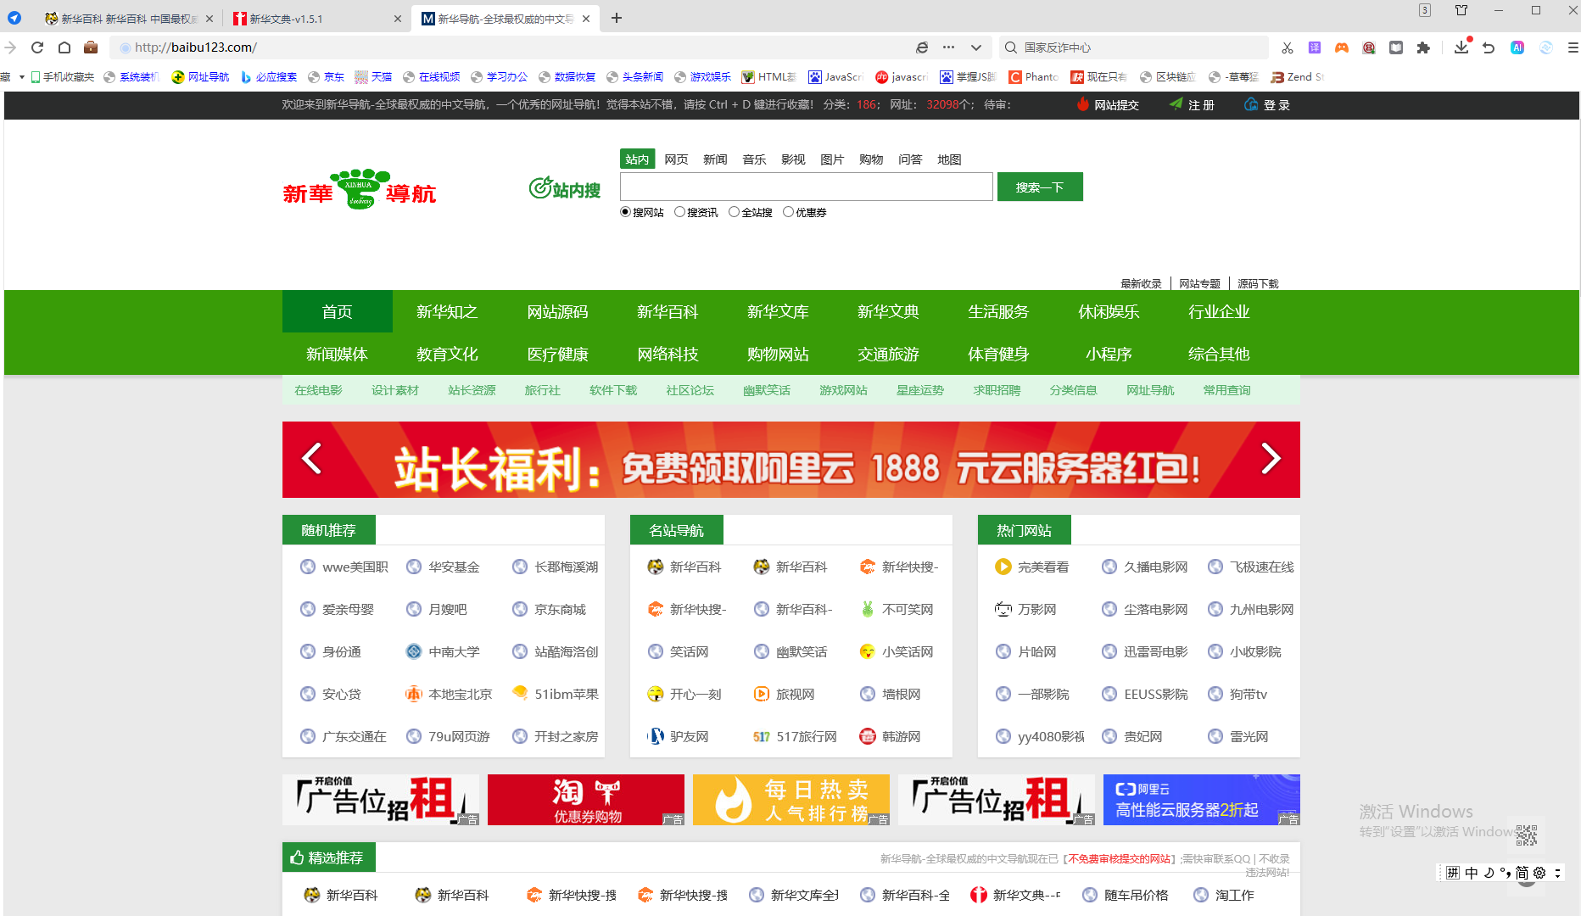This screenshot has height=916, width=1581.
Task: Open the browser hamburger menu icon
Action: [x=1573, y=47]
